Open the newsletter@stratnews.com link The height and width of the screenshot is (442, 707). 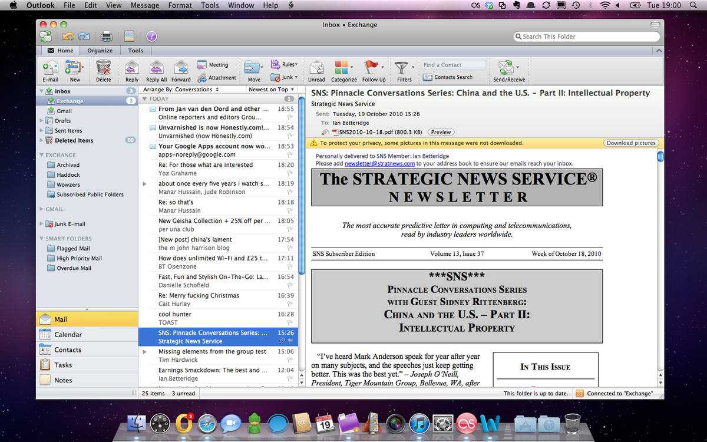[x=379, y=163]
